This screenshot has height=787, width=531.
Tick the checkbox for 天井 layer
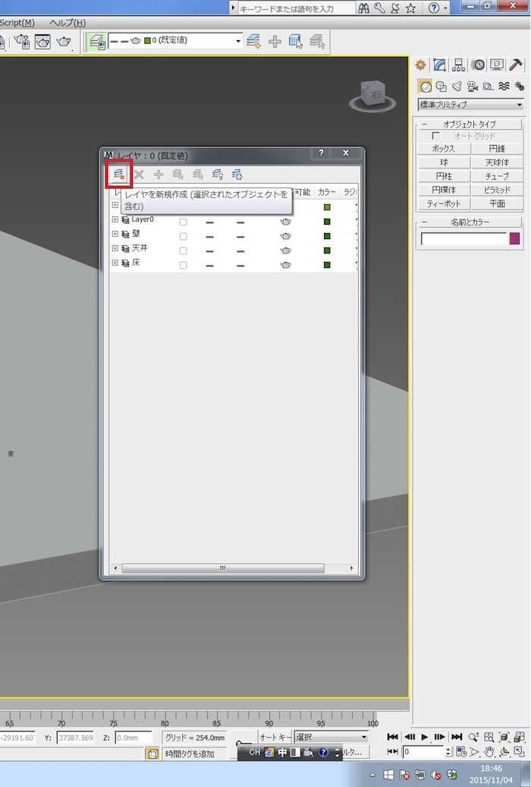coord(183,250)
